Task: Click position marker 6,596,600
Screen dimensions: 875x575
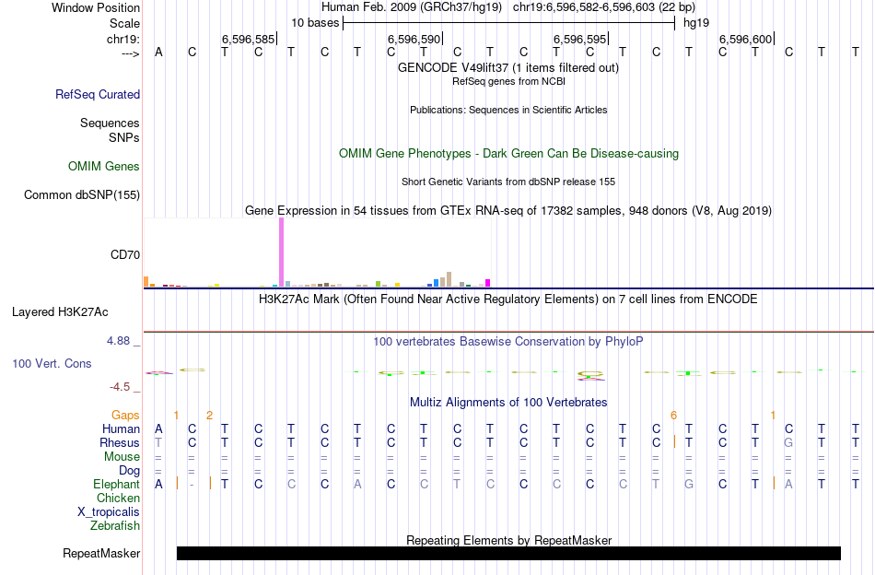Action: (x=745, y=39)
